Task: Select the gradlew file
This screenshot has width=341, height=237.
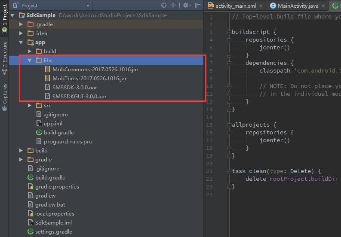Action: point(46,196)
